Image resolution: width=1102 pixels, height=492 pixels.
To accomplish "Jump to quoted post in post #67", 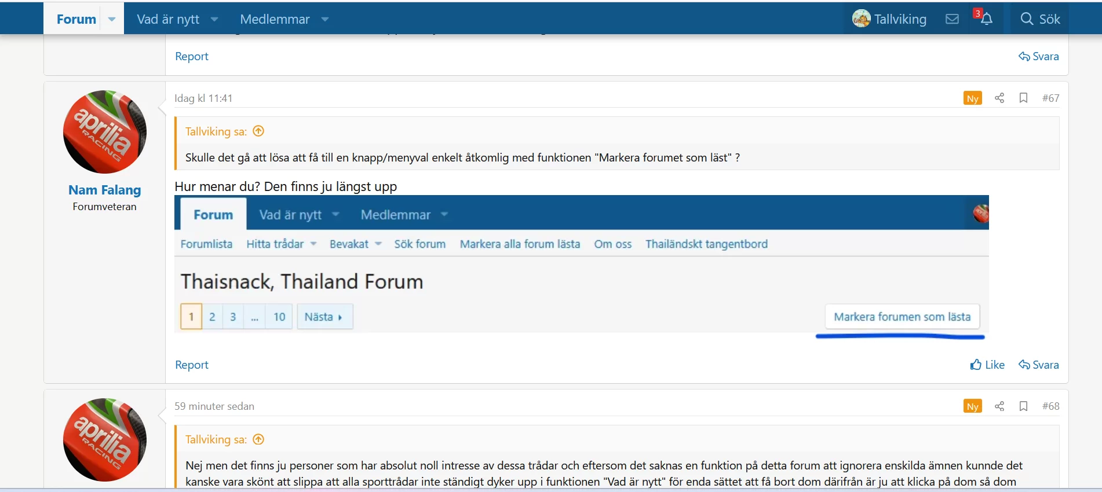I will pyautogui.click(x=259, y=131).
